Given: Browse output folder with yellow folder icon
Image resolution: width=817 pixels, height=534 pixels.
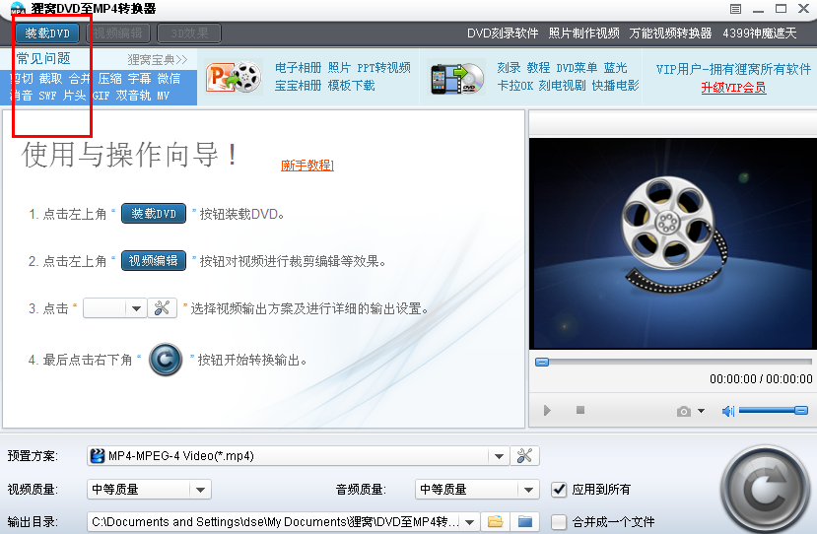Looking at the screenshot, I should click(x=496, y=521).
